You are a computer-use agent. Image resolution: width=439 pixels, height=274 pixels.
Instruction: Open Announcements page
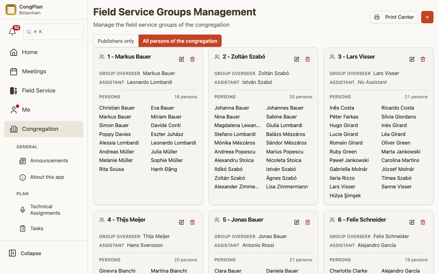[x=49, y=161]
